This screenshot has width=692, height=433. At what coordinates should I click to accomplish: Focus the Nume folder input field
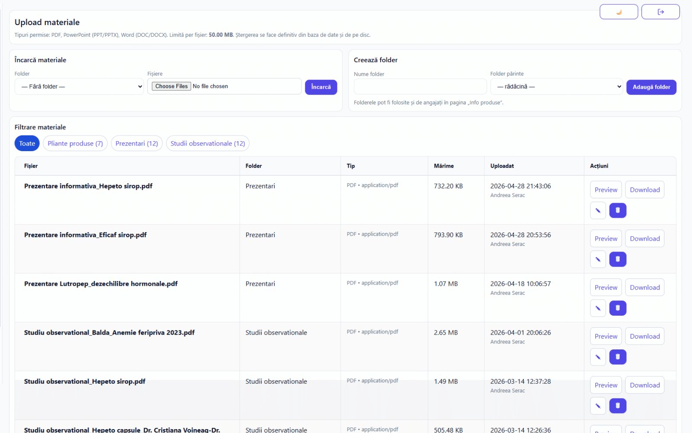[x=420, y=87]
